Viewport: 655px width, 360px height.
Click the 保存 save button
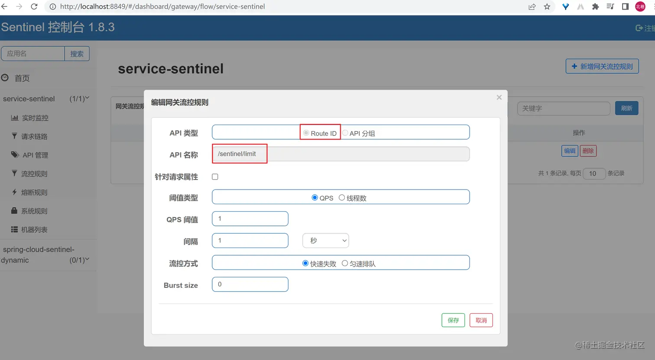coord(453,320)
